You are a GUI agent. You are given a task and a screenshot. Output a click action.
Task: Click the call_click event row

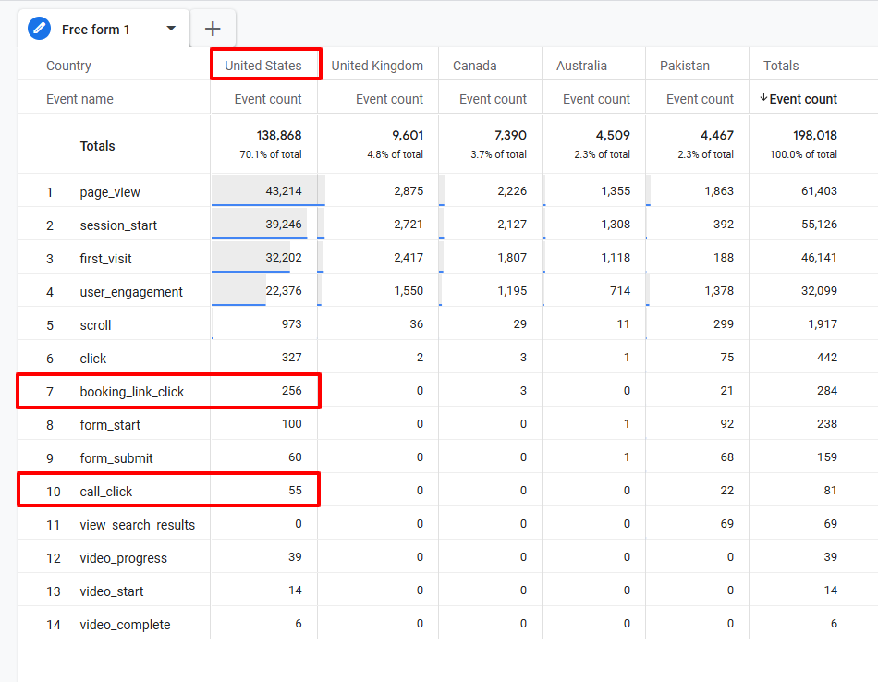pos(103,491)
